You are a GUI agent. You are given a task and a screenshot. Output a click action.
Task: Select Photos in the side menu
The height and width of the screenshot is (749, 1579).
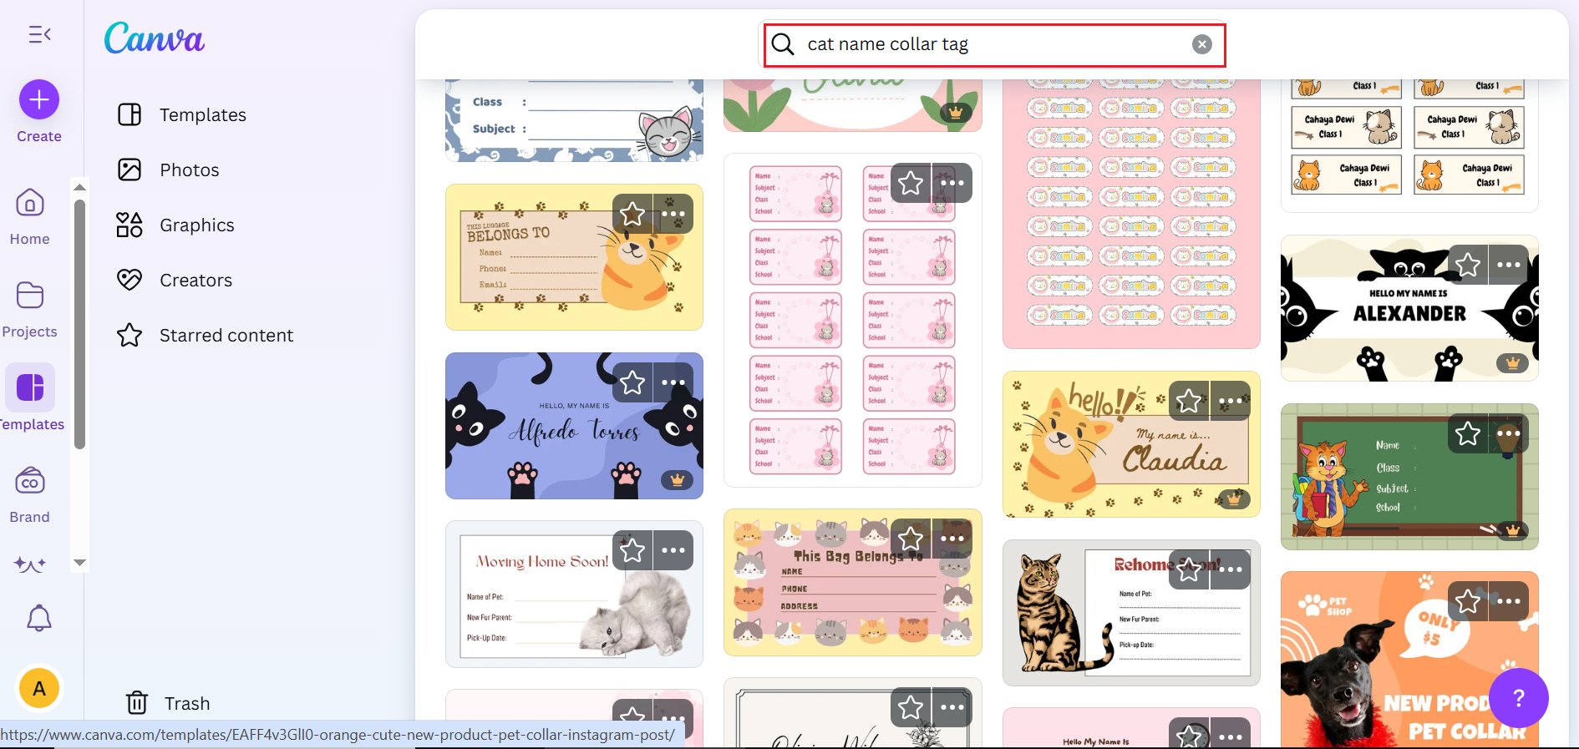[x=189, y=170]
